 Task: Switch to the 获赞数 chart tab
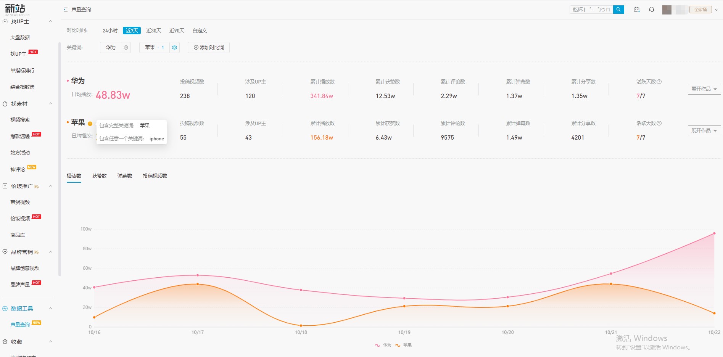pyautogui.click(x=99, y=176)
